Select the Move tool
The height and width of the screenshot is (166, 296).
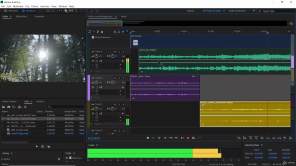[61, 11]
